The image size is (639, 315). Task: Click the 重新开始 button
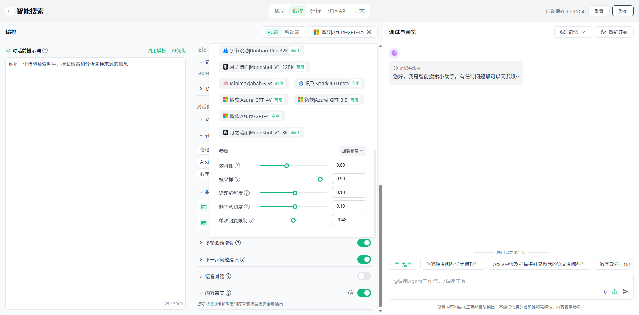614,32
